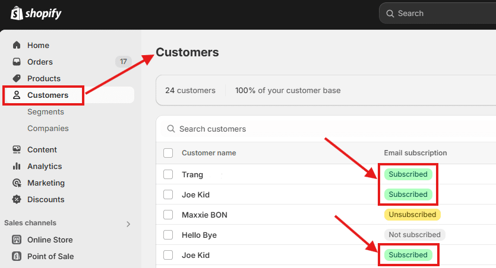This screenshot has width=496, height=268.
Task: Click the top Search field
Action: 437,13
